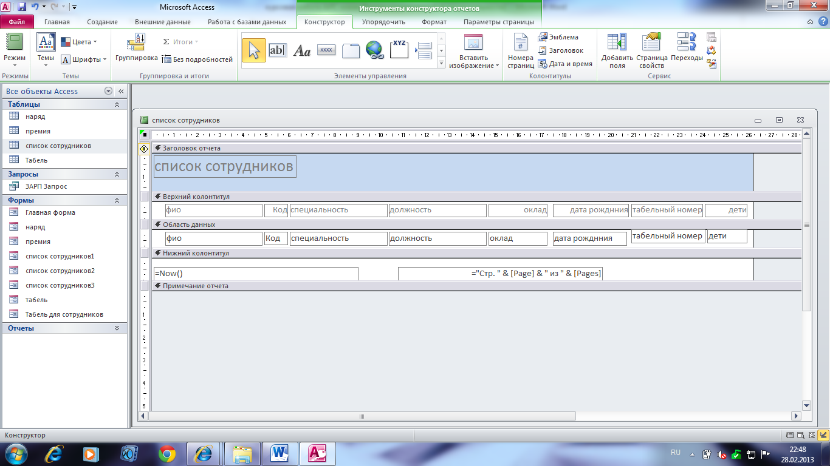
Task: Open Word from the Windows taskbar
Action: point(281,453)
